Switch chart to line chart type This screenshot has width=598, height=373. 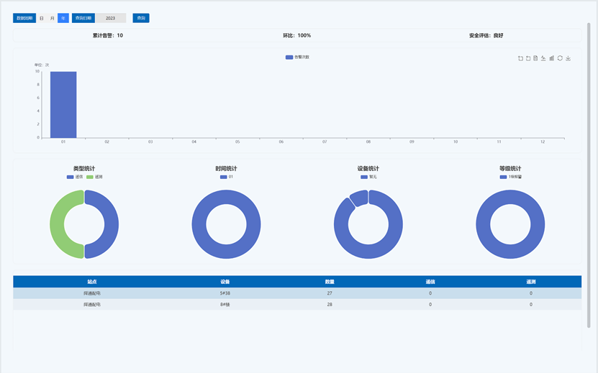pyautogui.click(x=544, y=58)
